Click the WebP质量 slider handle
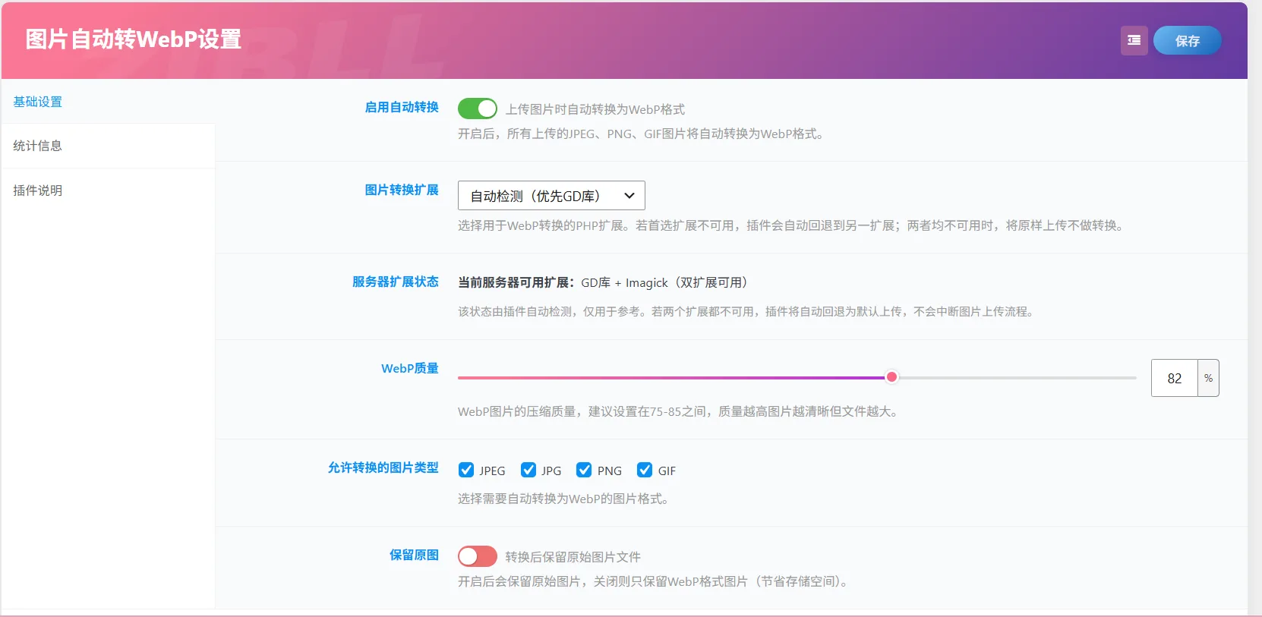1262x617 pixels. (x=891, y=377)
